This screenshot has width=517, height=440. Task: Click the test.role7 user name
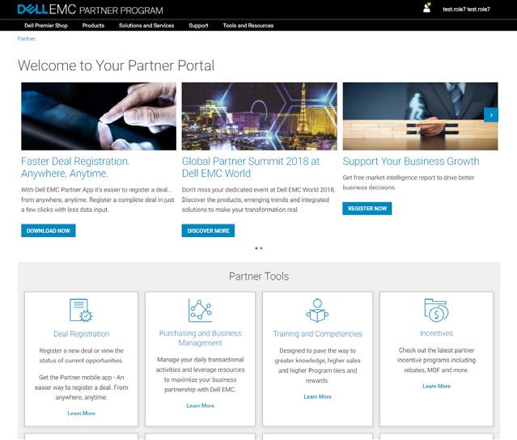pos(466,9)
